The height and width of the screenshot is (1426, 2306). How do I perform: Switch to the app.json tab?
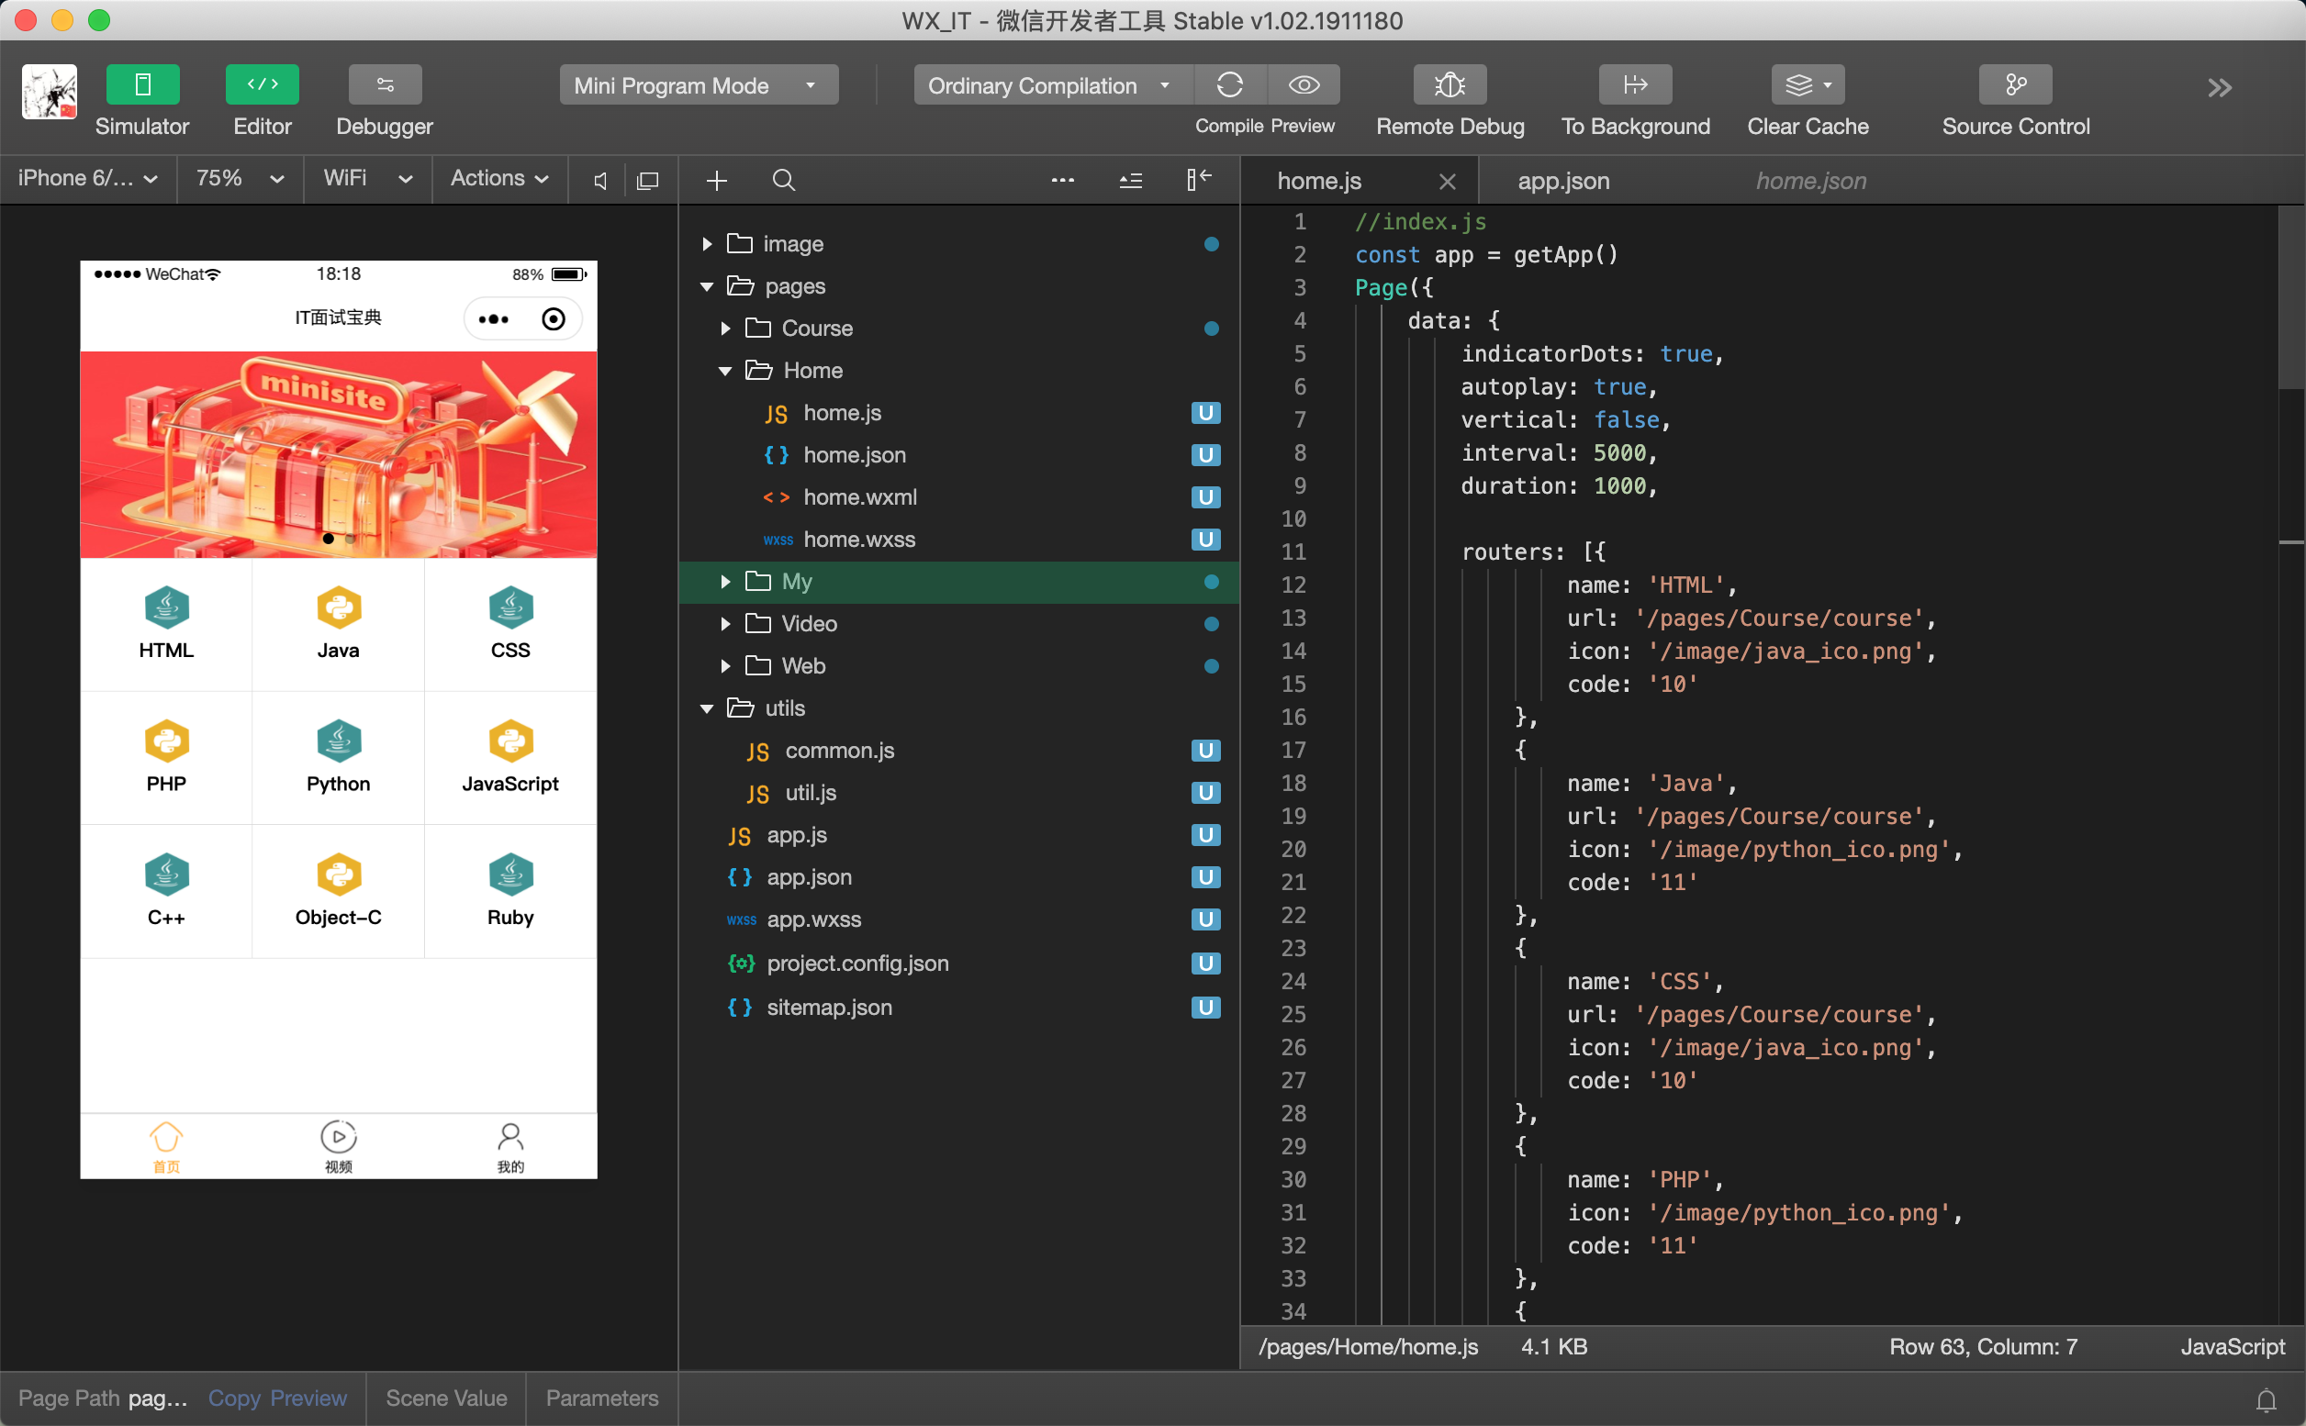click(1562, 181)
